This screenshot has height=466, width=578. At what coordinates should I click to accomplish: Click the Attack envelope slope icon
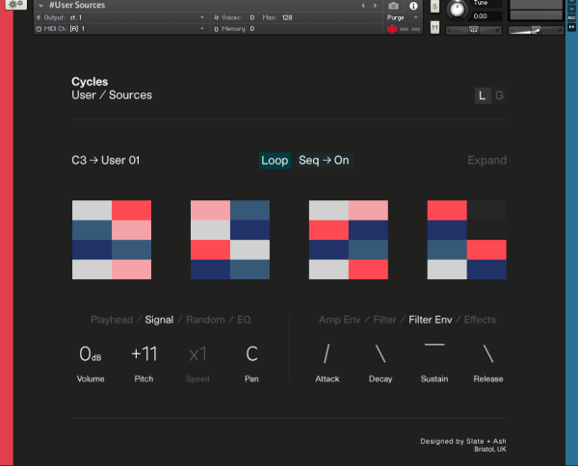(x=327, y=353)
